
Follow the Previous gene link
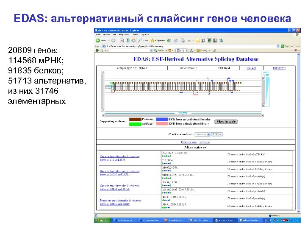[189, 142]
